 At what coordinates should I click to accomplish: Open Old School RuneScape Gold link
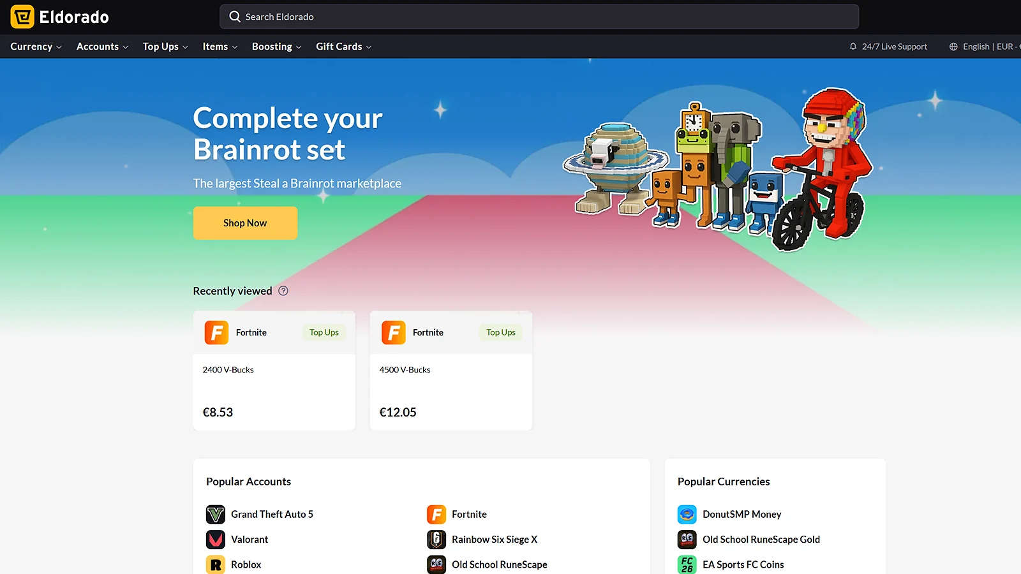click(x=761, y=540)
